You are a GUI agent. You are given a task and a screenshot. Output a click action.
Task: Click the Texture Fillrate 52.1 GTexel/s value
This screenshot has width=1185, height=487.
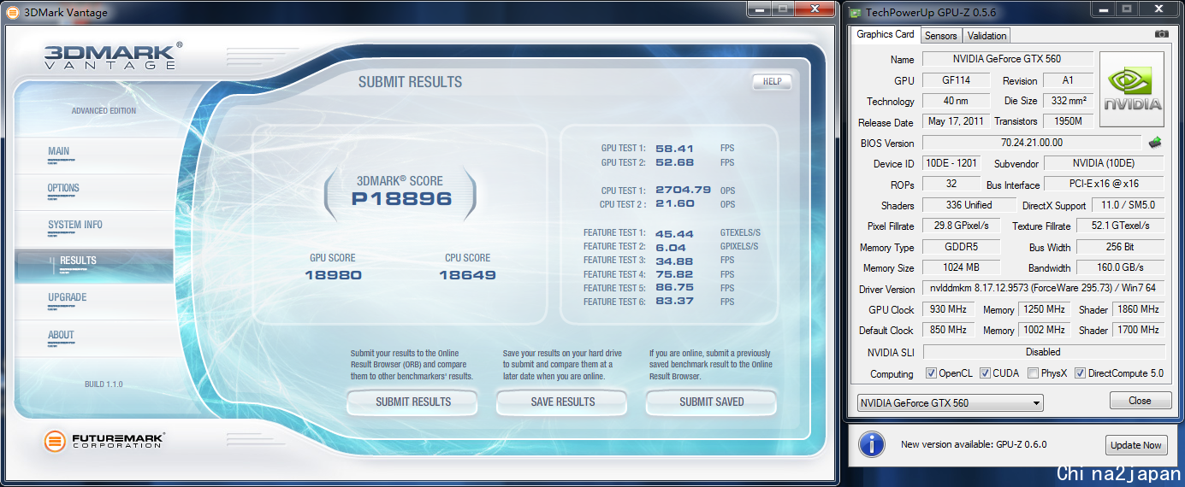point(1120,226)
